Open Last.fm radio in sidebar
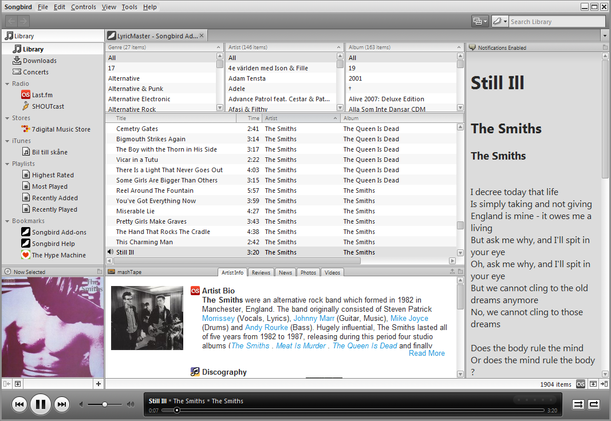The image size is (611, 421). (42, 95)
